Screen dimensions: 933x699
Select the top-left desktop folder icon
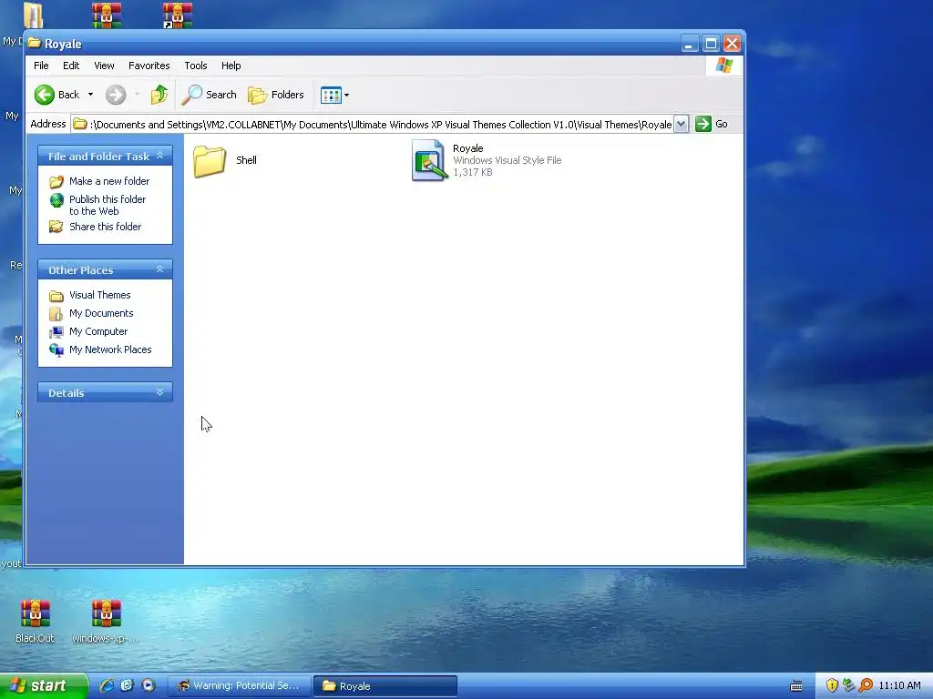click(x=33, y=15)
